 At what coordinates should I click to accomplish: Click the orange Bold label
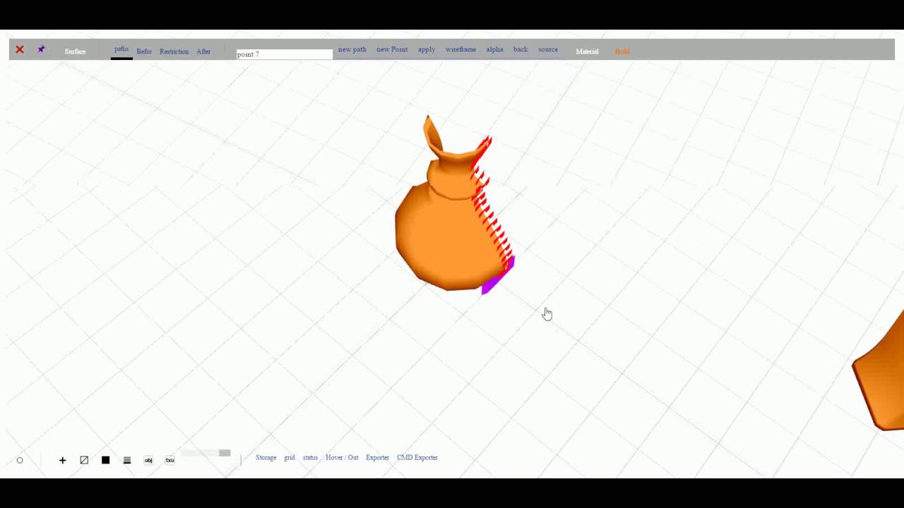[622, 52]
